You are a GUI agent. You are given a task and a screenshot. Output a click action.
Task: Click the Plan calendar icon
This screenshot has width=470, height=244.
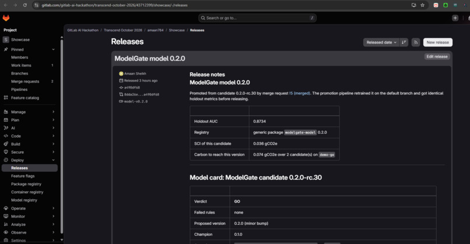6,120
